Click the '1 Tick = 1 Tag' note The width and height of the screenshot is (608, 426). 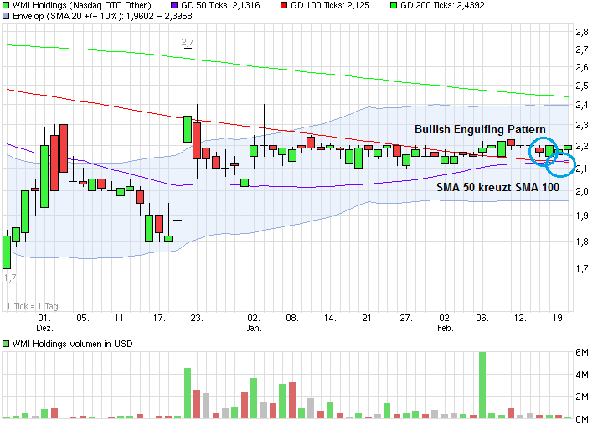[x=32, y=306]
